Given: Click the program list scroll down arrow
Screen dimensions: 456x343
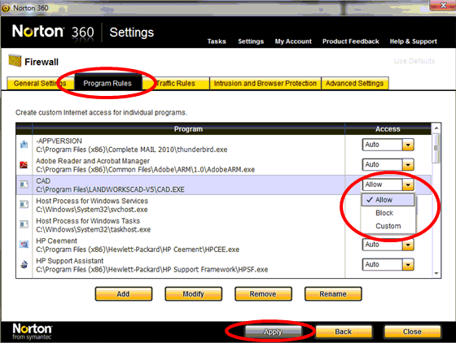Looking at the screenshot, I should [436, 273].
